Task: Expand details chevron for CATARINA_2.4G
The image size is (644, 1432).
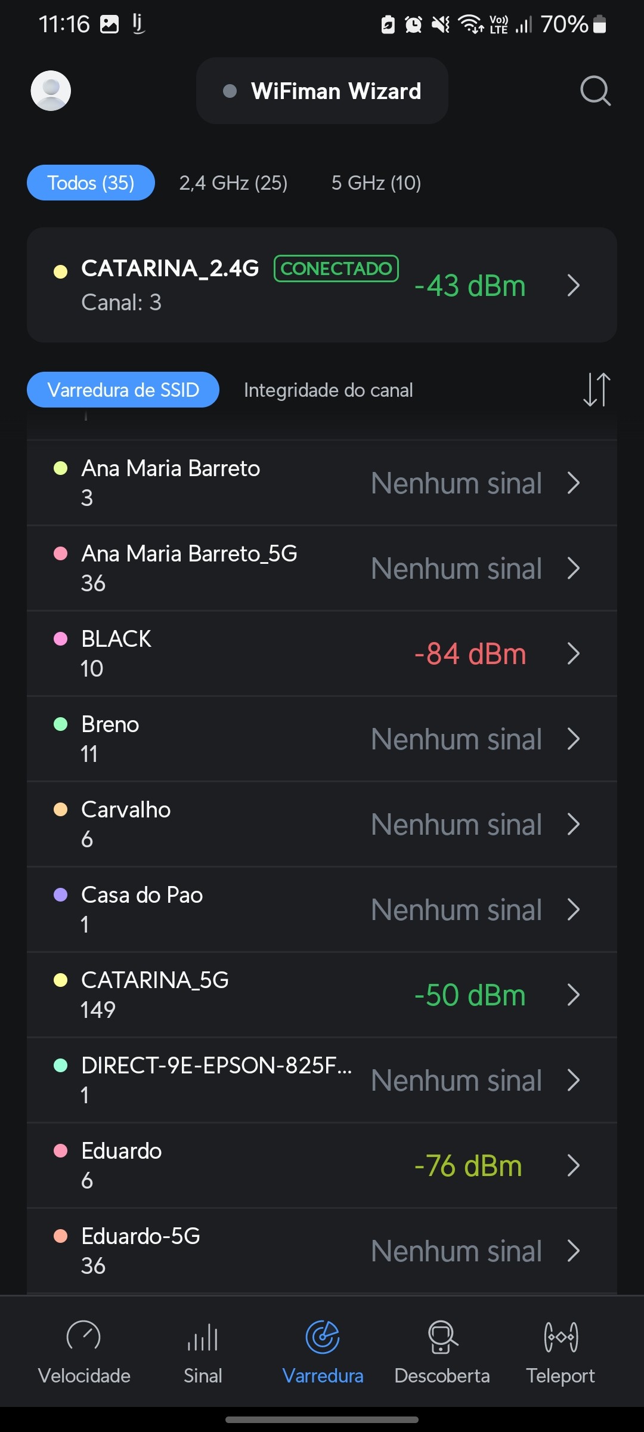Action: point(574,285)
